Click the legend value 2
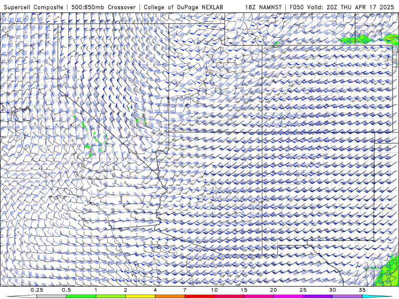Viewport: 399px width, 299px height. click(126, 290)
